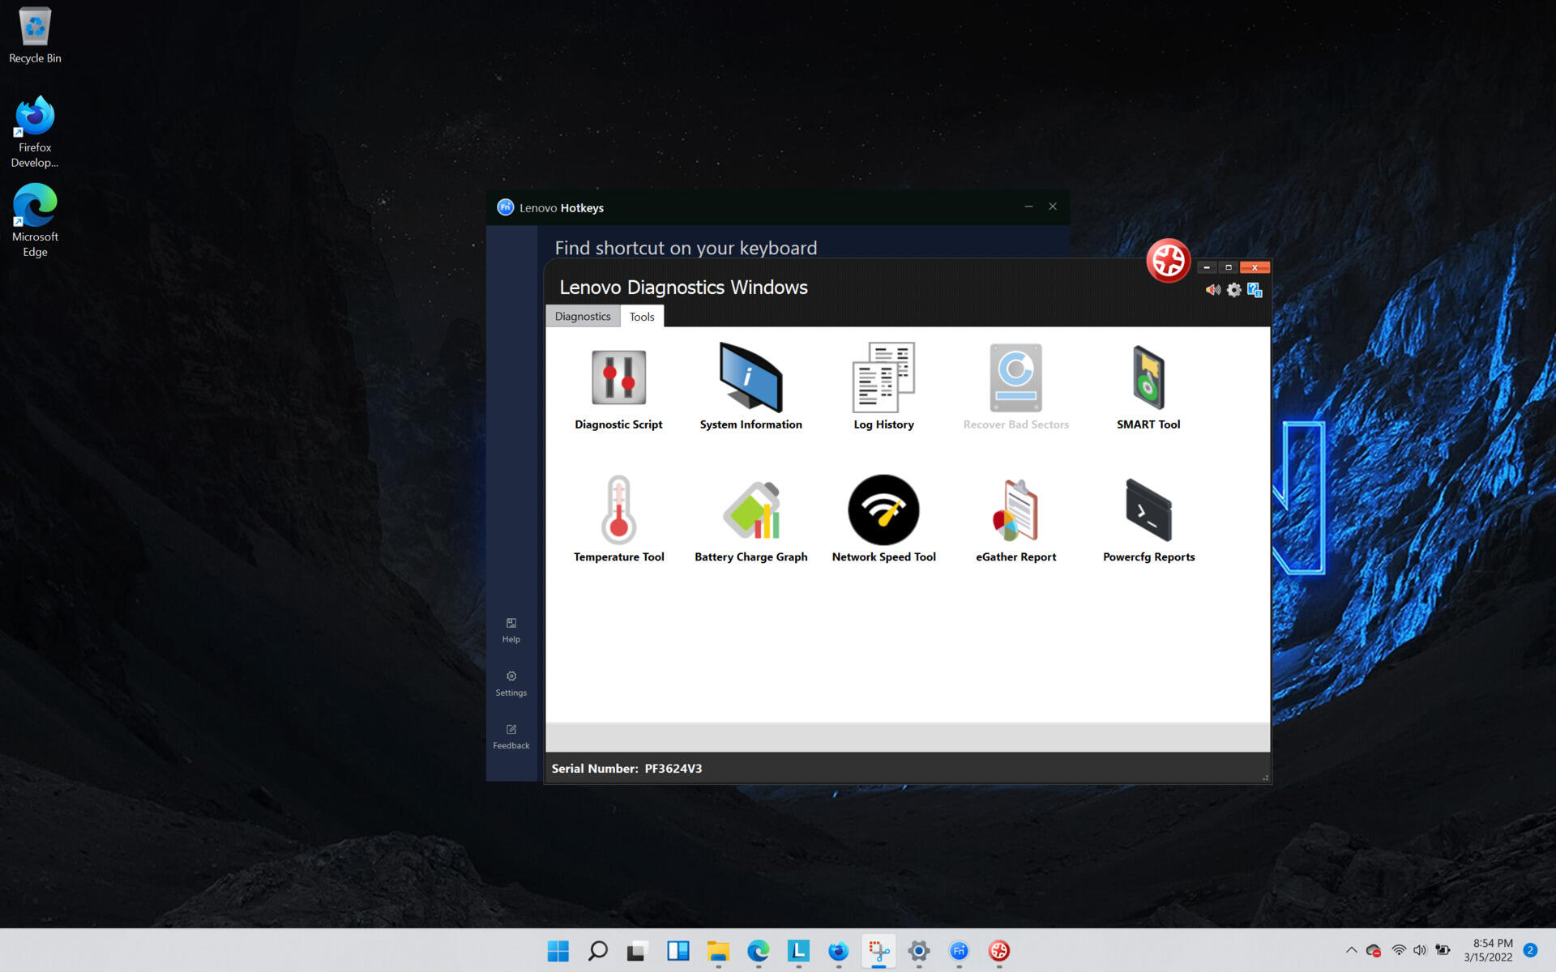The image size is (1556, 972).
Task: Maximize the Lenovo Diagnostics window
Action: click(x=1228, y=267)
